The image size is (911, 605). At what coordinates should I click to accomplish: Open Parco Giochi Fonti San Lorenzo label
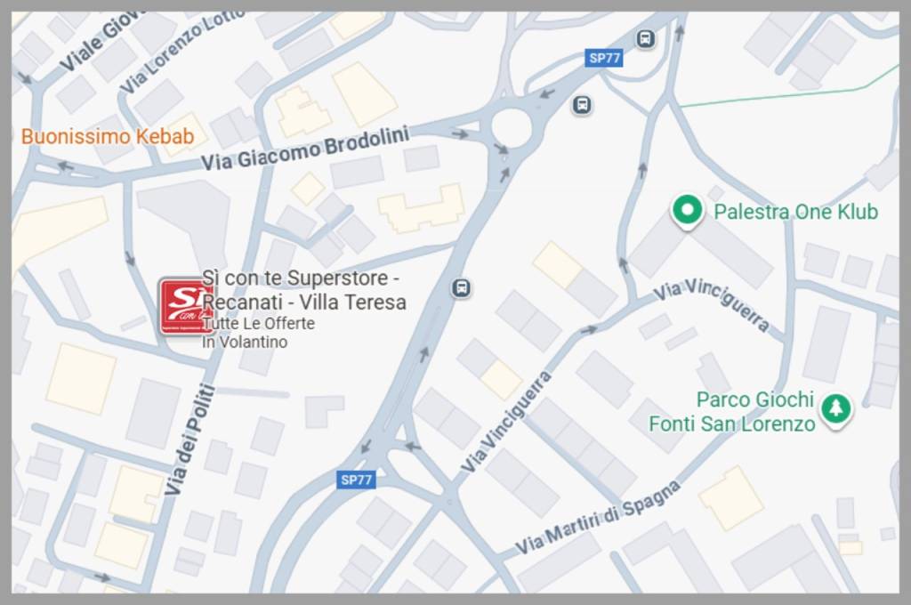(x=732, y=412)
